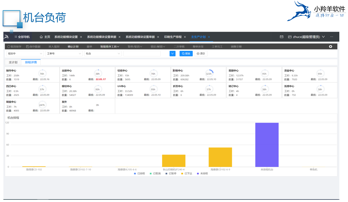
Task: Click 撤单 in the toolbar
Action: coord(89,47)
